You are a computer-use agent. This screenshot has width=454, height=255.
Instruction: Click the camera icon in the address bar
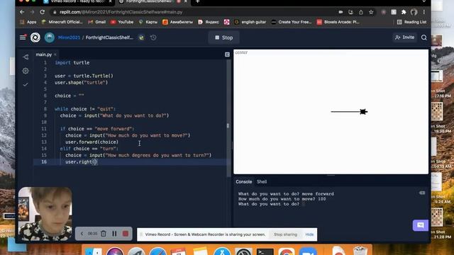pyautogui.click(x=340, y=12)
